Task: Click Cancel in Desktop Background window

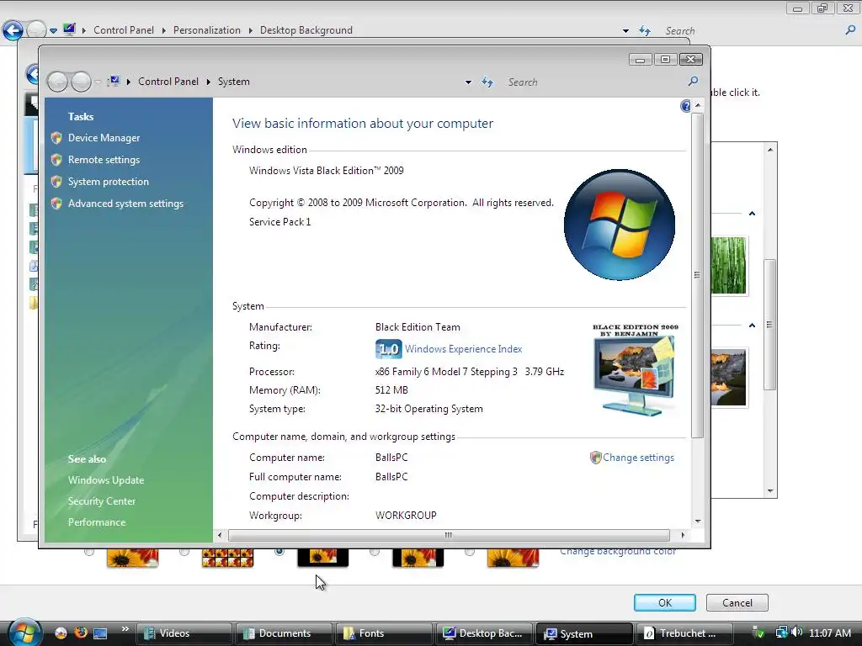Action: point(737,602)
